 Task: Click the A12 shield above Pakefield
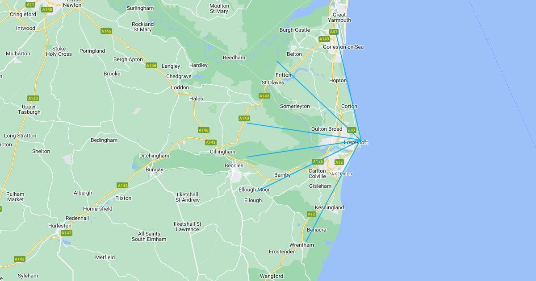point(339,162)
